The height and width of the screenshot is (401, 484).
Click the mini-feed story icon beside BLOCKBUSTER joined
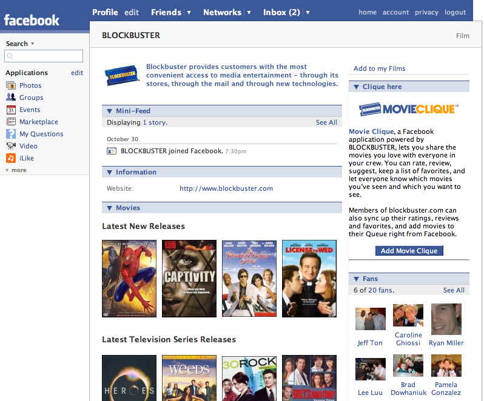pos(112,151)
